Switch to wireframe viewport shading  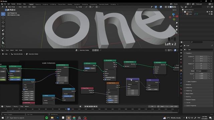tap(169, 7)
